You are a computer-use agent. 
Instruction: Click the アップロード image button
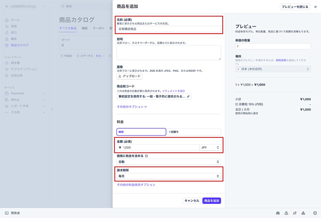pos(129,76)
